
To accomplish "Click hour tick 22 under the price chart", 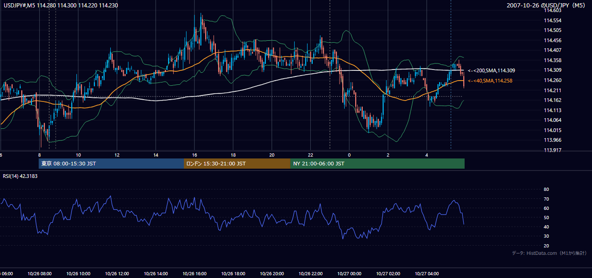I will coord(310,155).
